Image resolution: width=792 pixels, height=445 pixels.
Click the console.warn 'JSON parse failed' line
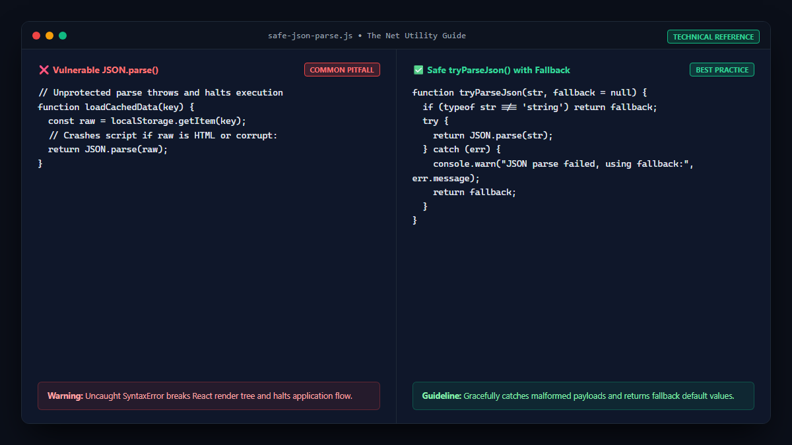point(564,163)
